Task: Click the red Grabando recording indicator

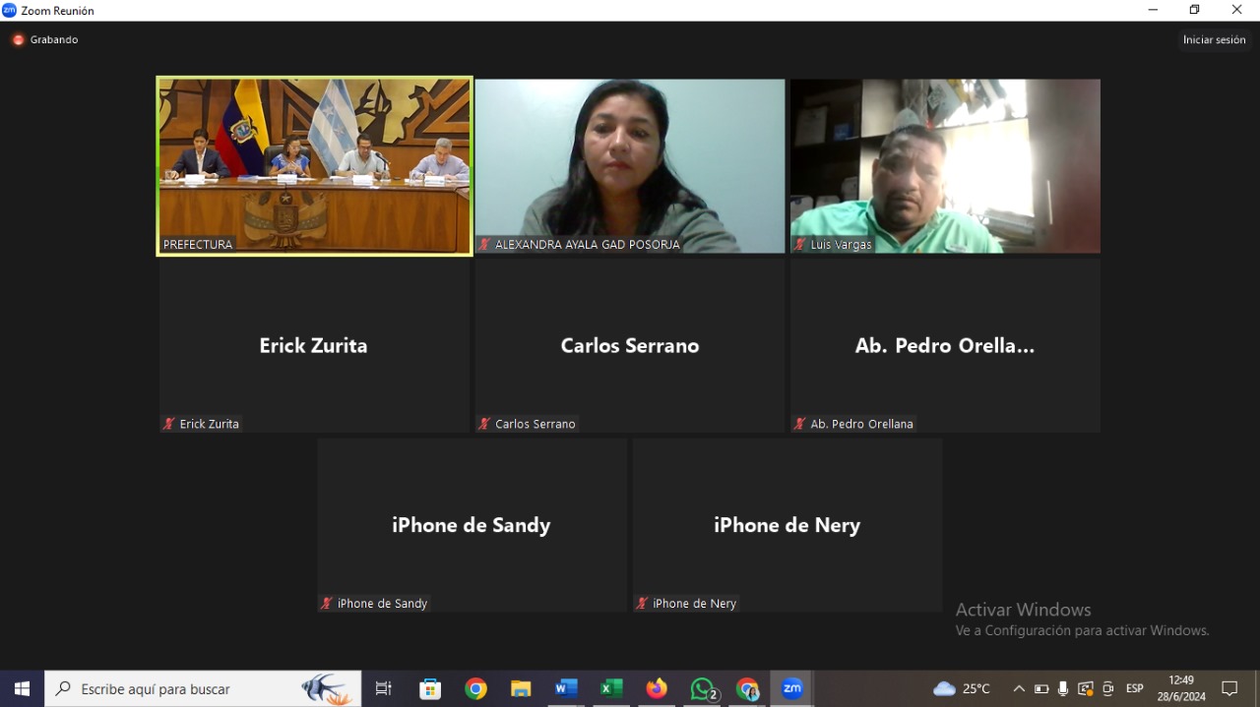Action: tap(18, 40)
